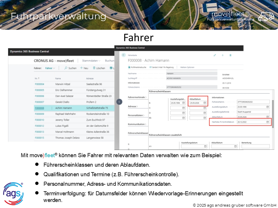Click the A1 Bemerkung input field

(x=255, y=146)
